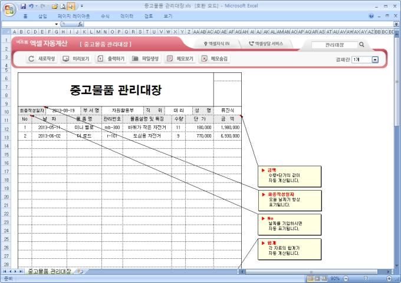Click the Print Preview icon in Quick Access

pos(63,6)
